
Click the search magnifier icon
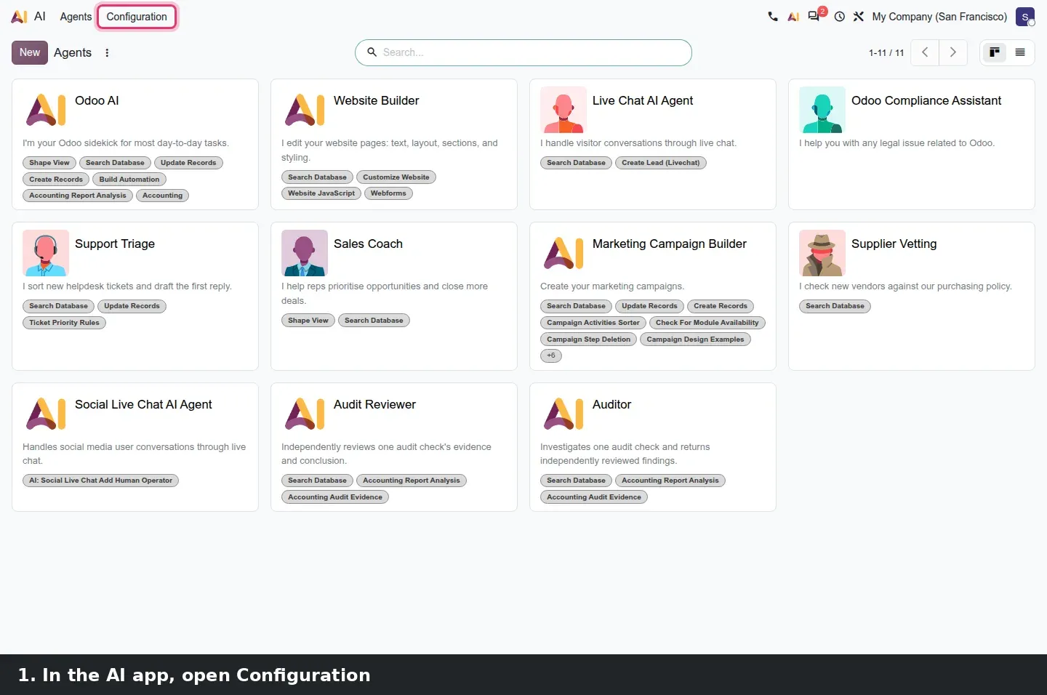[x=372, y=52]
